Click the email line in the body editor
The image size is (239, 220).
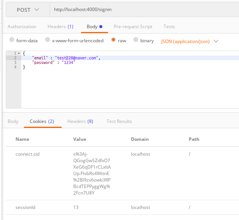(x=65, y=58)
